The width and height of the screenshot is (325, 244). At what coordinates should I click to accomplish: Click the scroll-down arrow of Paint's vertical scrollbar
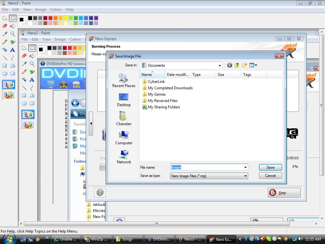tap(322, 218)
